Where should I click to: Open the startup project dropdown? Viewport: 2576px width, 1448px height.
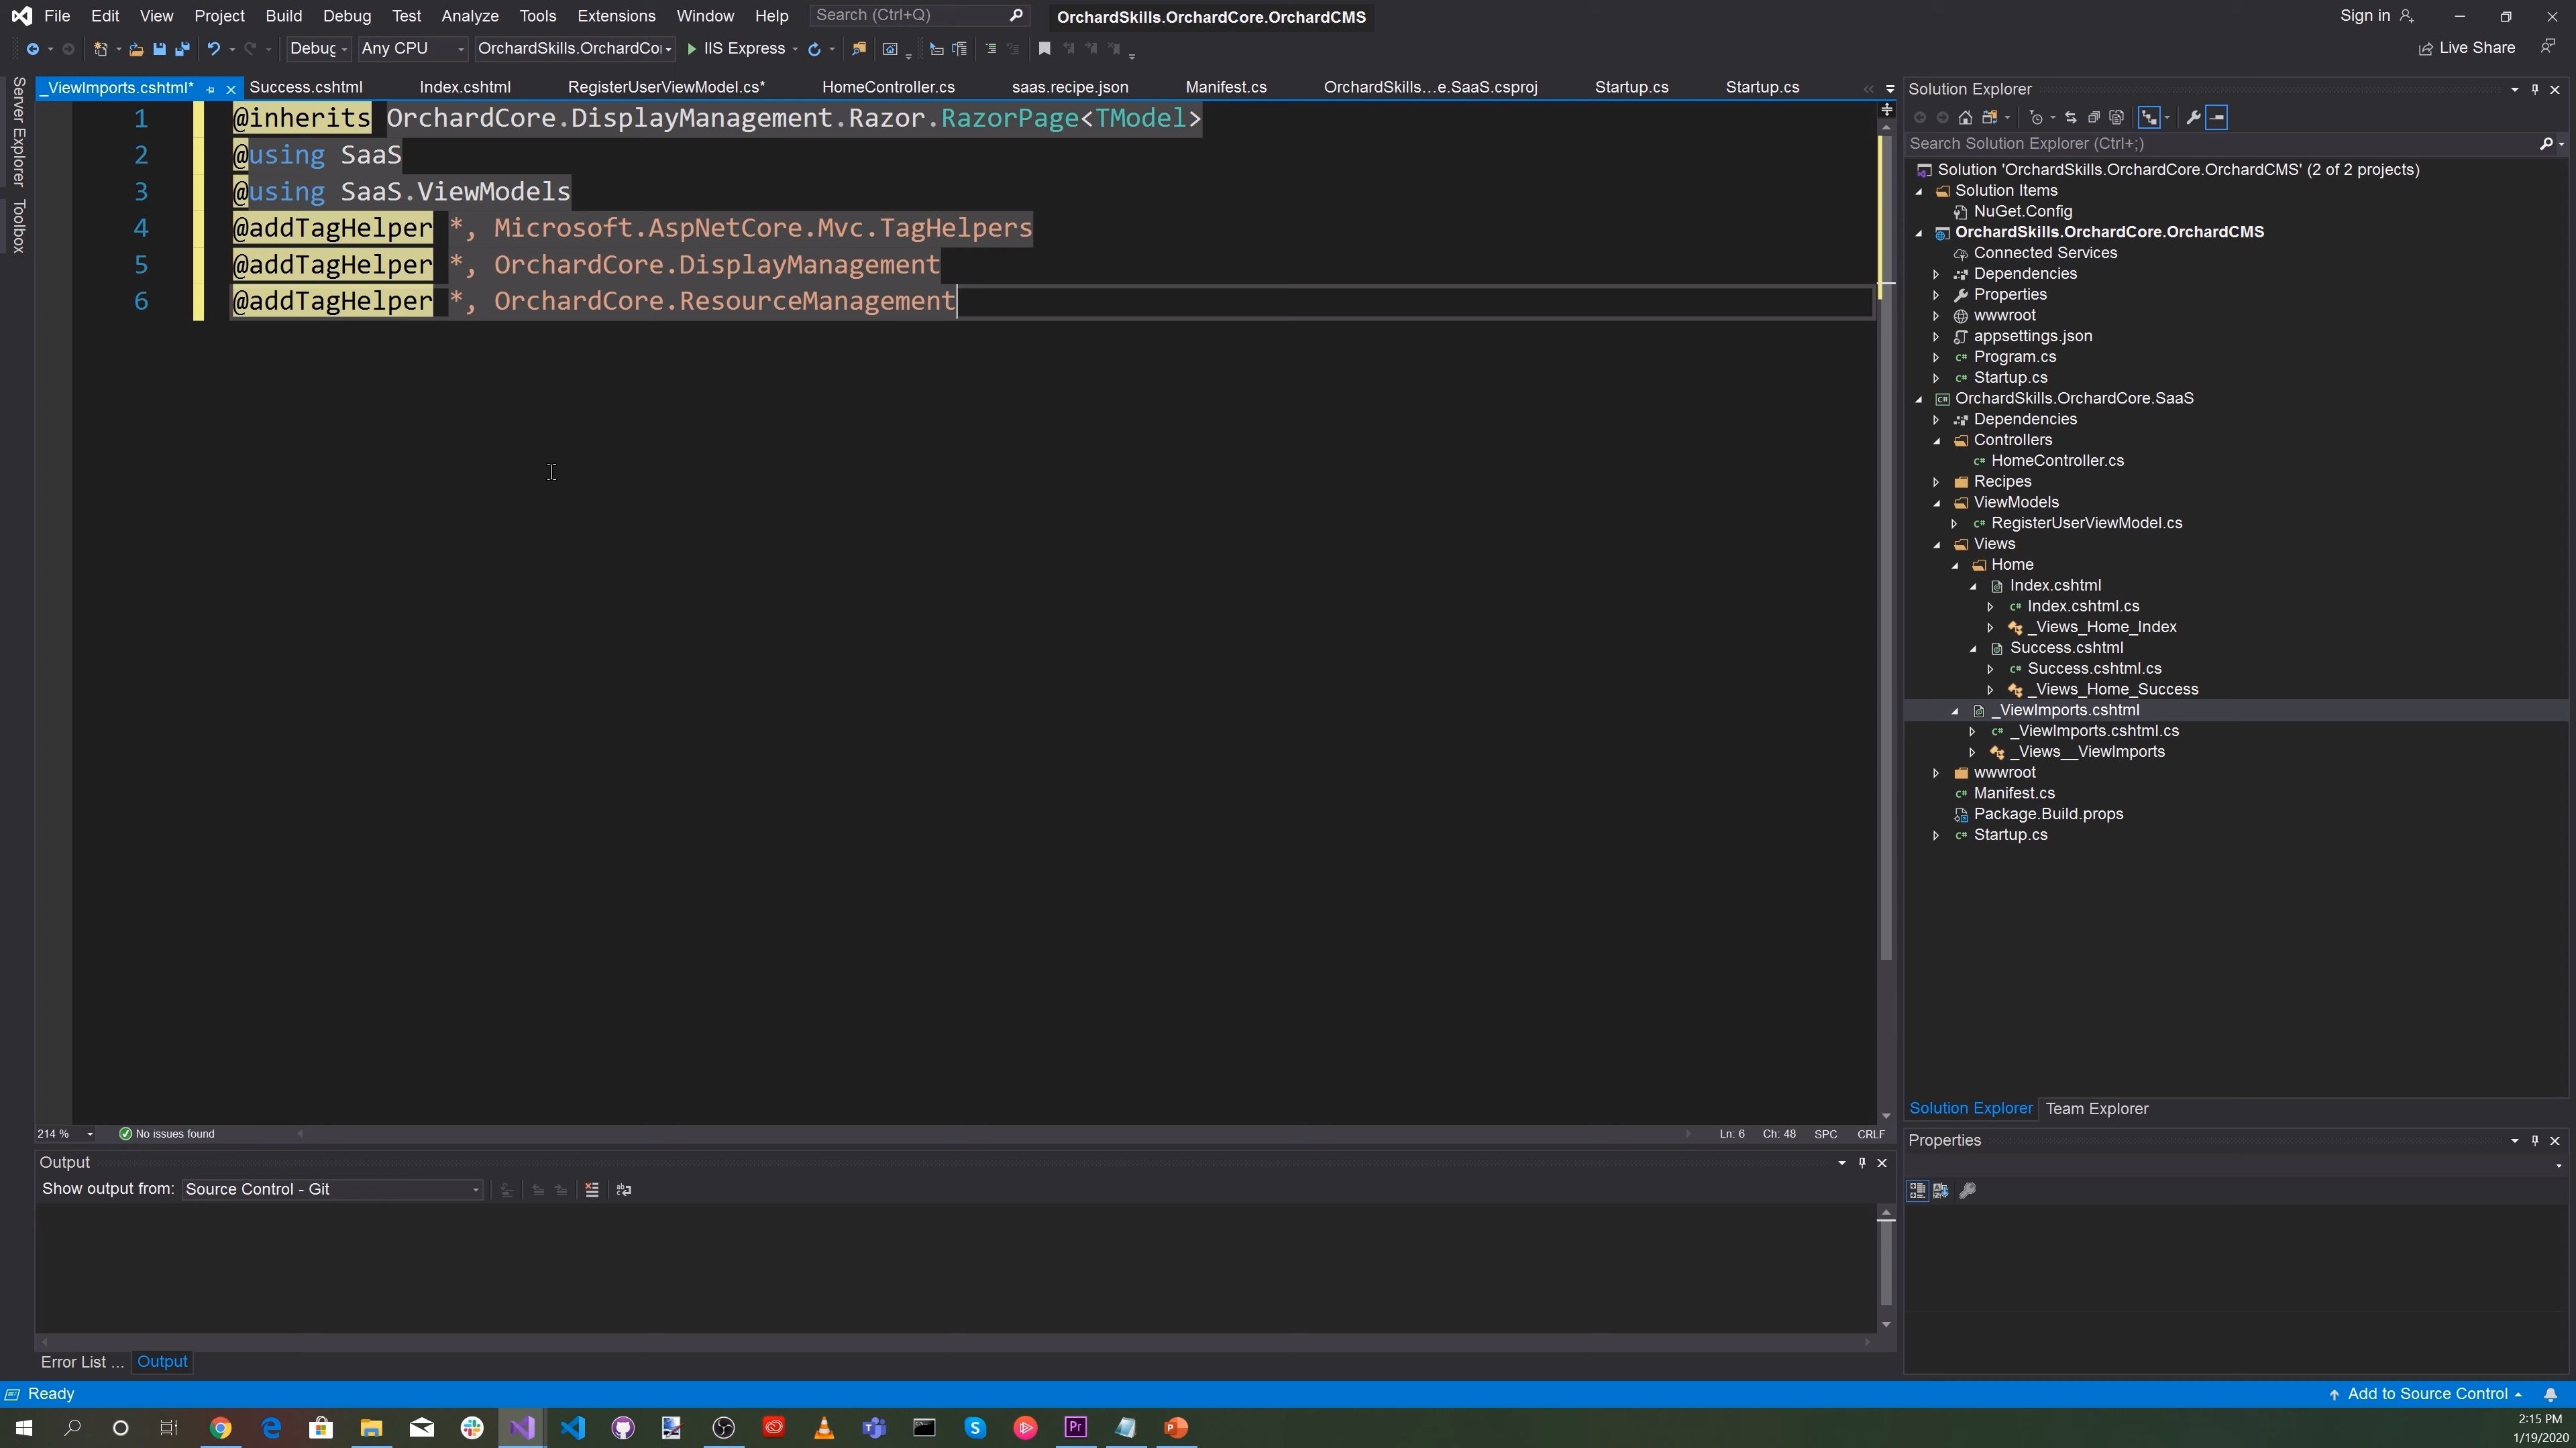pyautogui.click(x=575, y=49)
